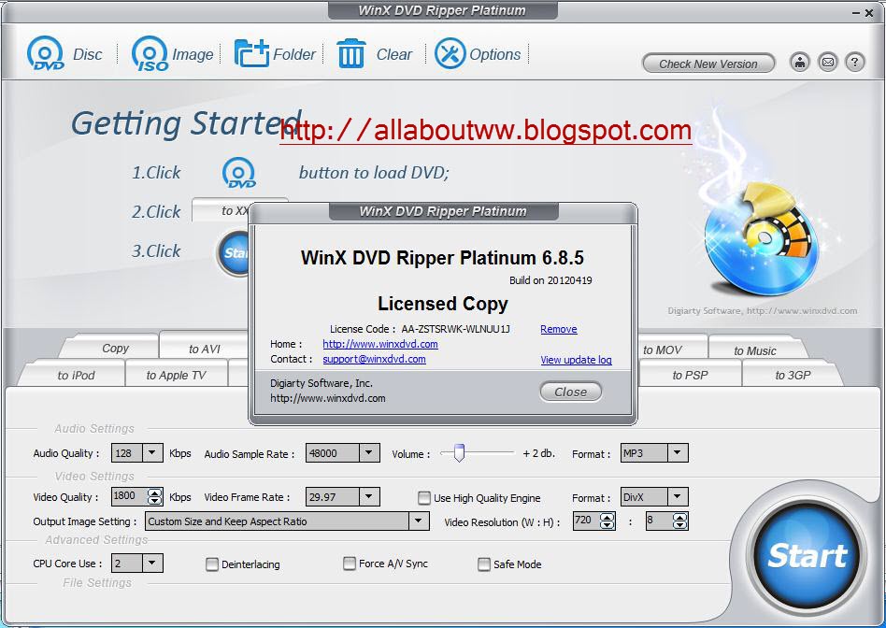Viewport: 886px width, 628px height.
Task: Click the Build on 20120419 text
Action: click(x=550, y=280)
